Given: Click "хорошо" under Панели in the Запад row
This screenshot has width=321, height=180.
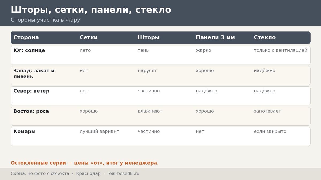Looking at the screenshot, I should point(205,71).
